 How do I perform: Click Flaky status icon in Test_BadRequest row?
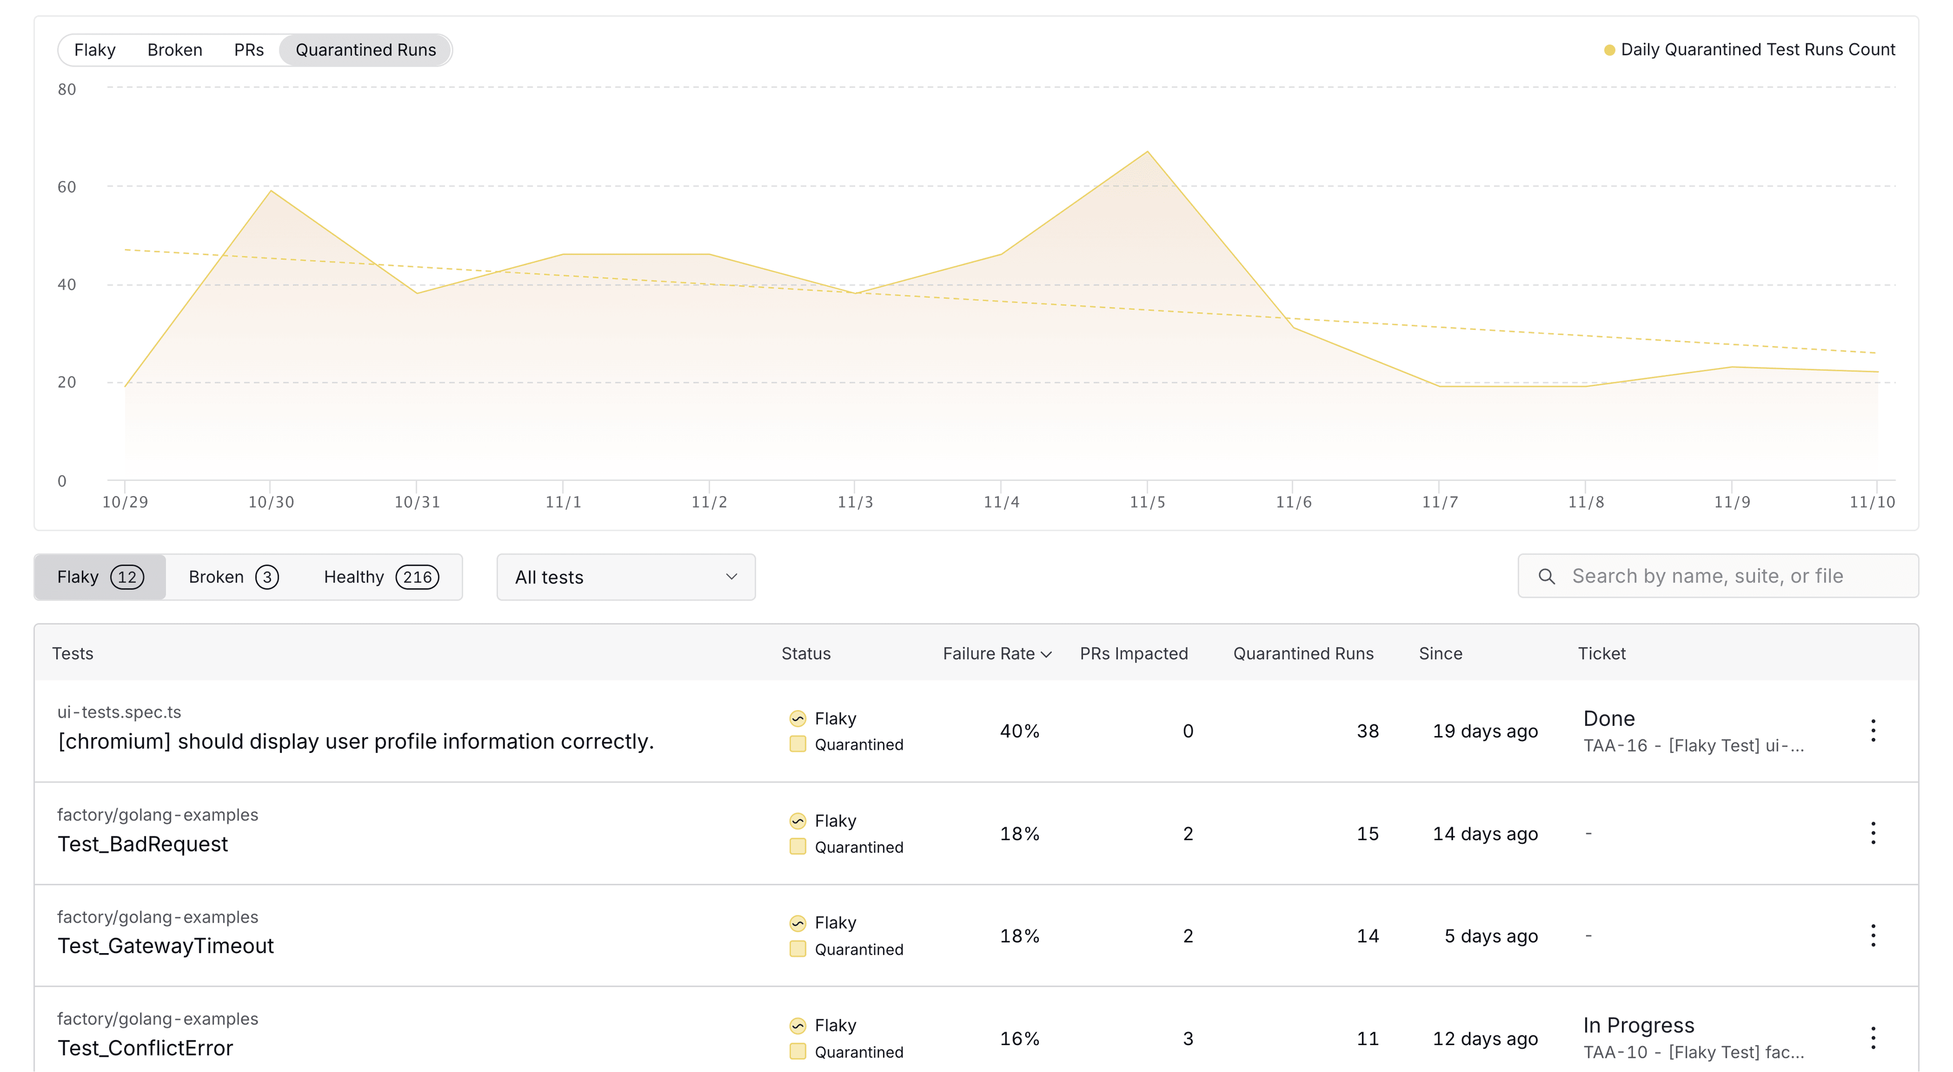coord(797,821)
